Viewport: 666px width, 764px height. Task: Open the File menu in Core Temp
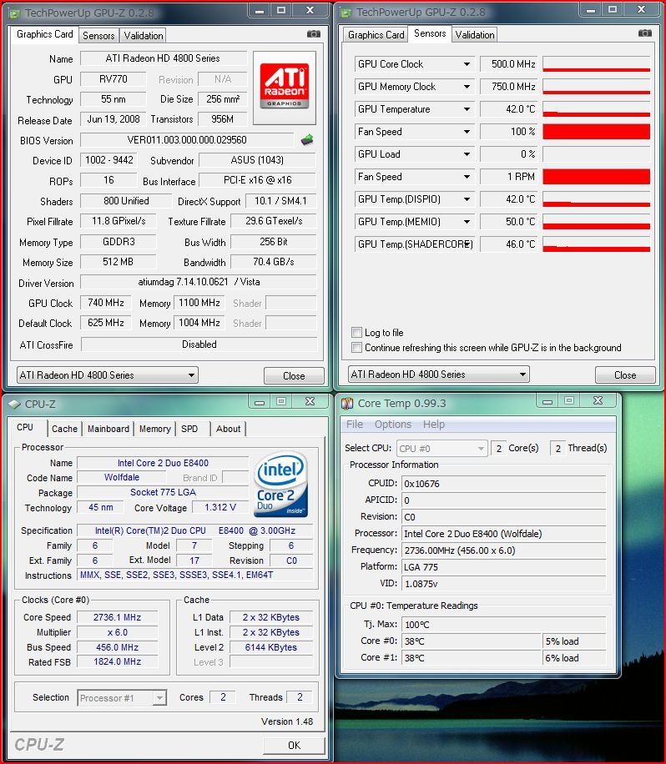[x=355, y=425]
